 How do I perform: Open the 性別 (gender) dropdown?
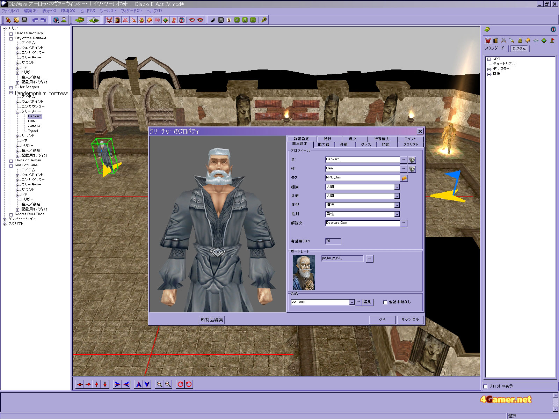[x=397, y=214]
